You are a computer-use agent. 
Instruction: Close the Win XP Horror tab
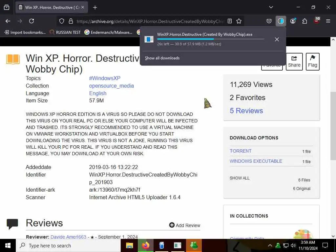pos(83,7)
